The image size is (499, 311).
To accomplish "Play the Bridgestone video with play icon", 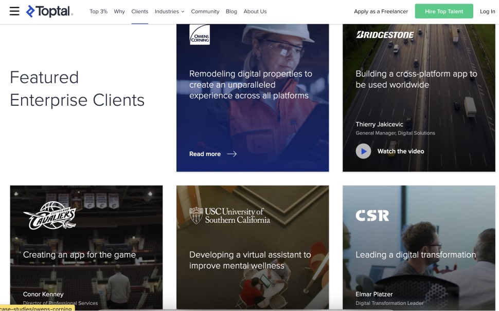I will [x=363, y=151].
